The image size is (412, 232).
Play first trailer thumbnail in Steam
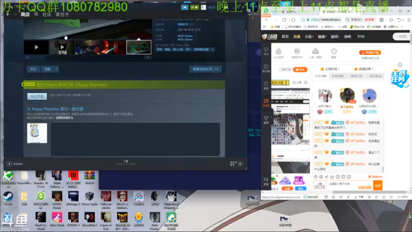(36, 47)
